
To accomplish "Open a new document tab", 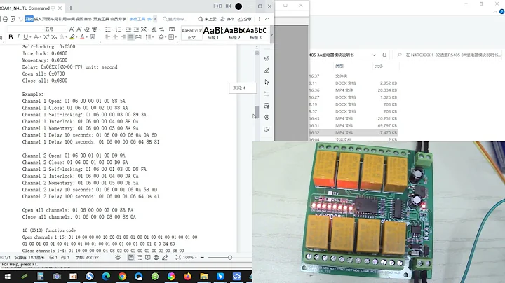I will click(71, 8).
